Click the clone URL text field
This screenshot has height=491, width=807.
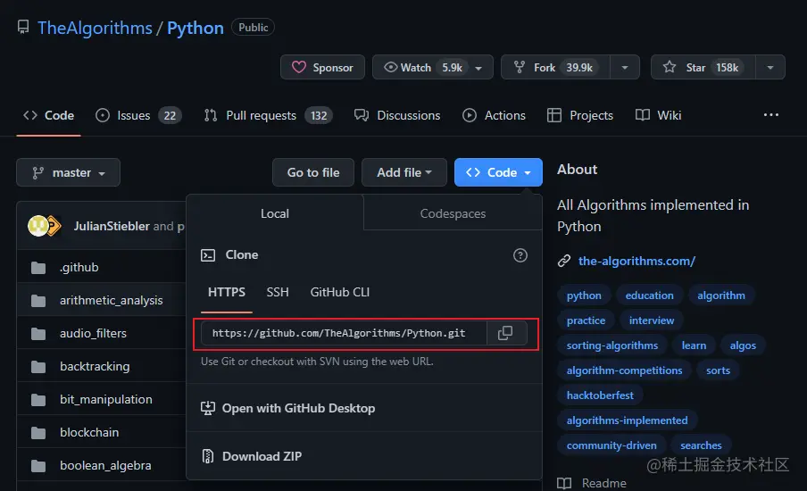(x=344, y=333)
